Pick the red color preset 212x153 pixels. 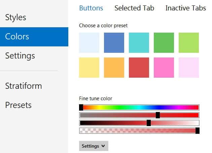(139, 68)
